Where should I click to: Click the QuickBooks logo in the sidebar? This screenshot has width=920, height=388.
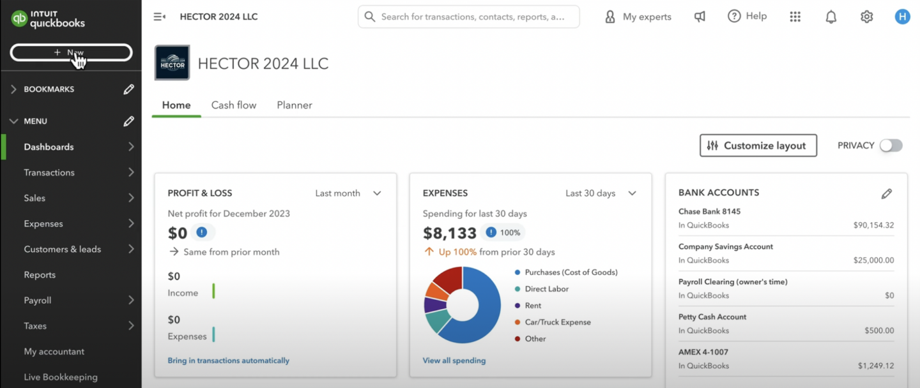(x=48, y=19)
